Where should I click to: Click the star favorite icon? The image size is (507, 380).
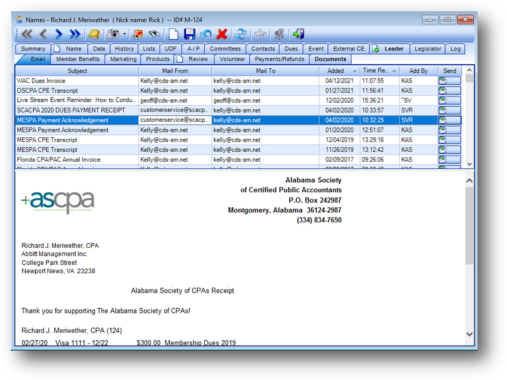[x=260, y=34]
